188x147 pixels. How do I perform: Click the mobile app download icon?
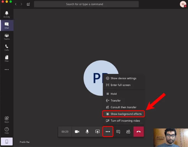tap(7, 141)
